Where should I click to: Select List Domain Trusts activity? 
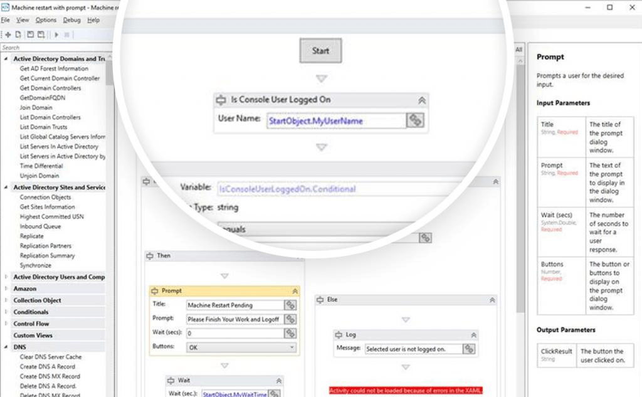43,127
